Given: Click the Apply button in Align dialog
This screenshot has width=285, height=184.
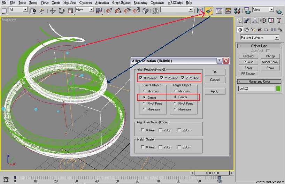Looking at the screenshot, I should coord(215,91).
